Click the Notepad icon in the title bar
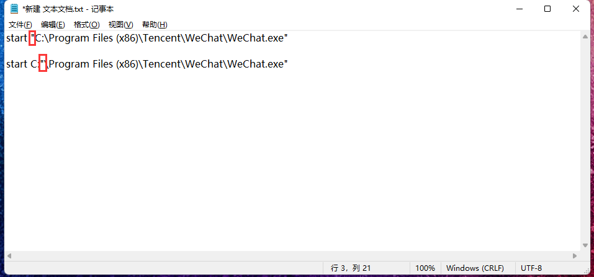594x277 pixels. point(14,9)
